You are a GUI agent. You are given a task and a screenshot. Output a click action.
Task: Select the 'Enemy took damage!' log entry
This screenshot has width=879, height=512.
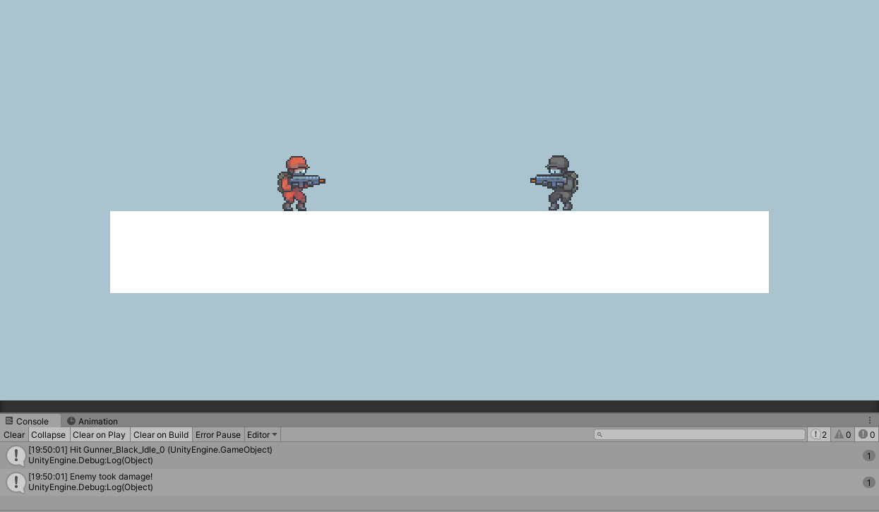coord(439,482)
